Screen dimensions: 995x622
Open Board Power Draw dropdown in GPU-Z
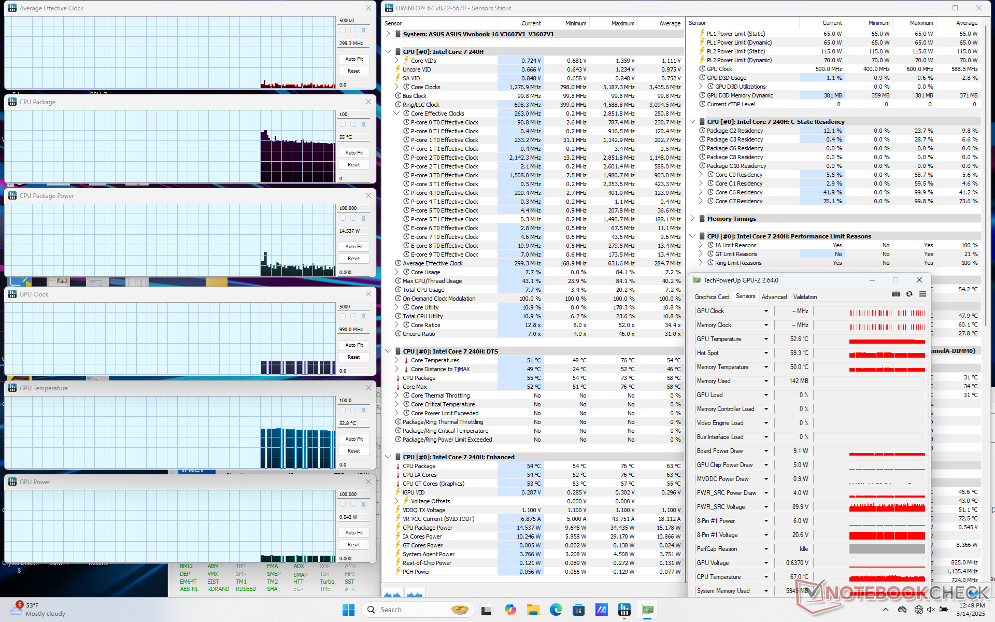766,451
